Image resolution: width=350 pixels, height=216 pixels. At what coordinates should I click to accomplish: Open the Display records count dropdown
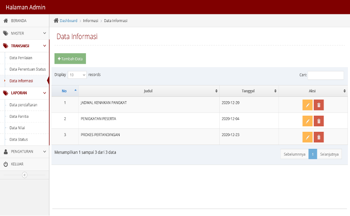(x=77, y=75)
